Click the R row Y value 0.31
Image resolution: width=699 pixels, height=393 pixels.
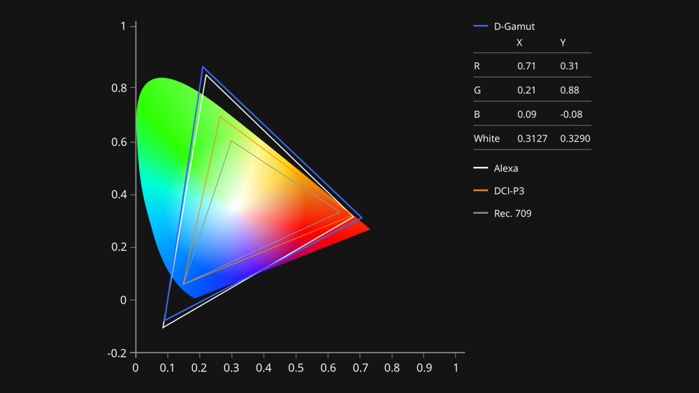569,66
